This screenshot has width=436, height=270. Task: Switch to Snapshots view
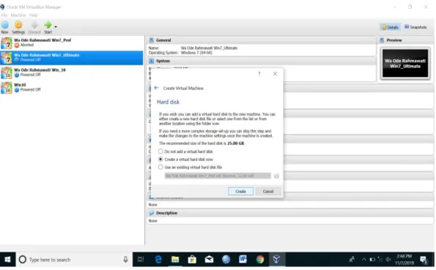[415, 27]
